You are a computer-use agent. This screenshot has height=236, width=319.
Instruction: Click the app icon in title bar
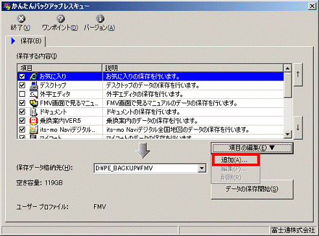6,6
